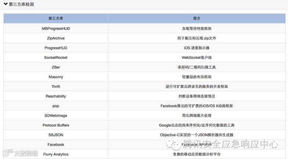Click the Objective-C实现的一个JSON解析器 description
The height and width of the screenshot is (159, 288).
coord(197,135)
